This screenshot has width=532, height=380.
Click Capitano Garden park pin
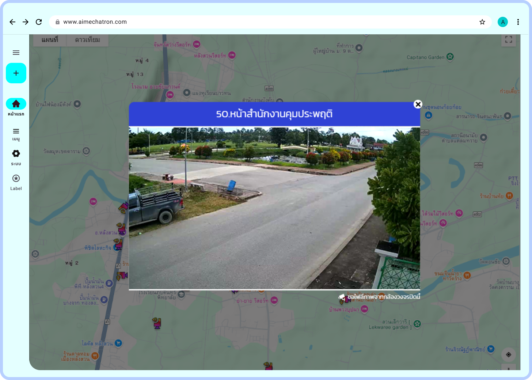click(450, 57)
